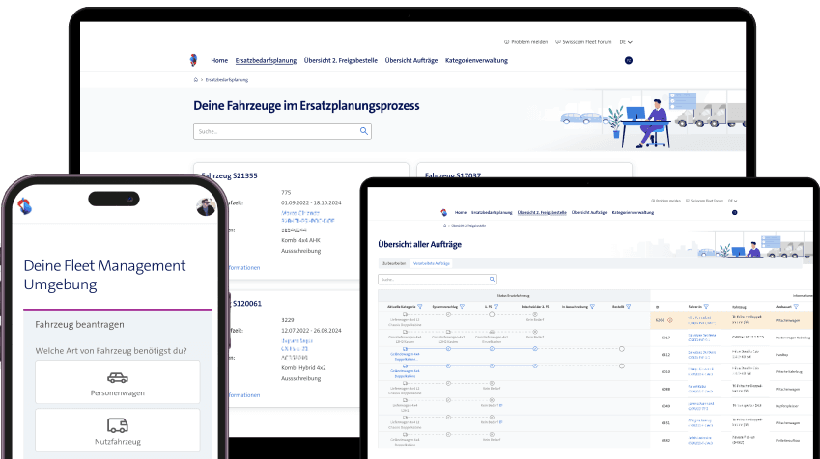Choose the Nutzfahrzeug vehicle type option

coord(117,430)
